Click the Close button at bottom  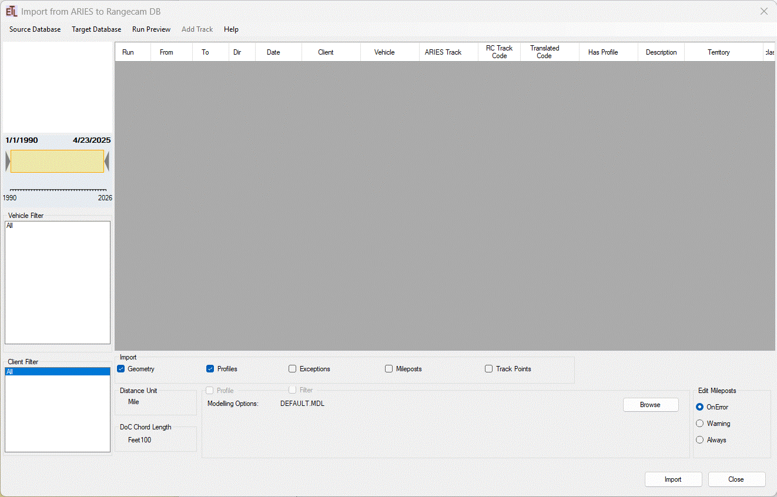pyautogui.click(x=736, y=479)
